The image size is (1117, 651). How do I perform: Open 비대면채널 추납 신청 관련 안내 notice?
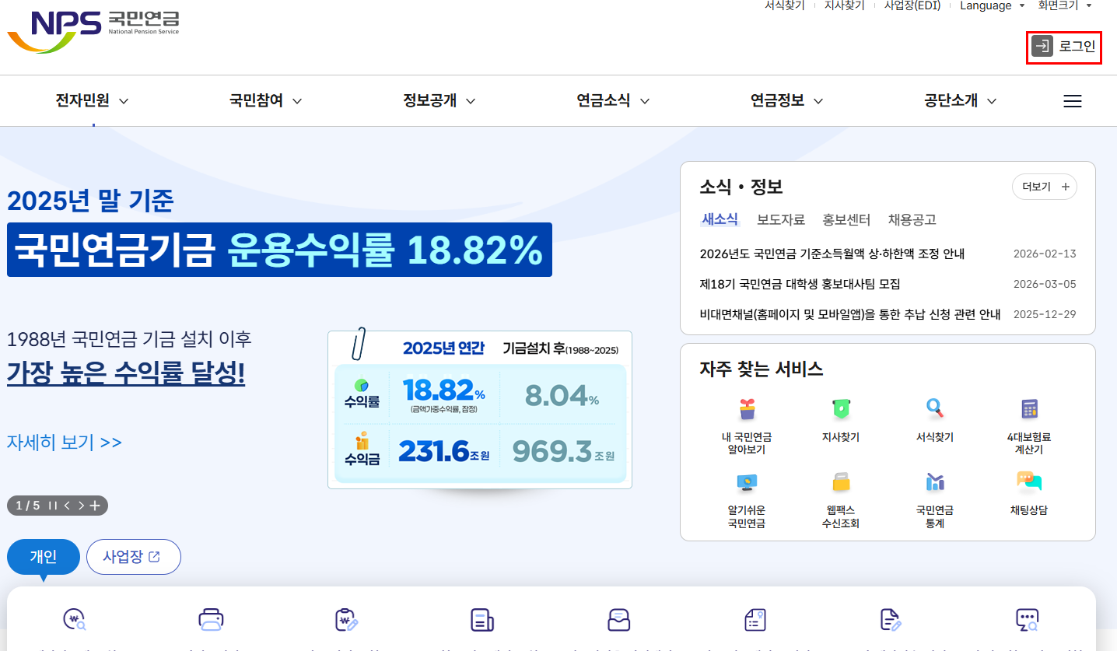(850, 314)
